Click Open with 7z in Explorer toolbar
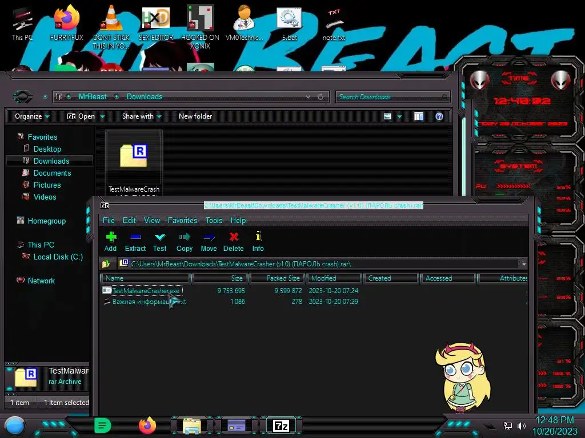585x438 pixels. tap(81, 116)
